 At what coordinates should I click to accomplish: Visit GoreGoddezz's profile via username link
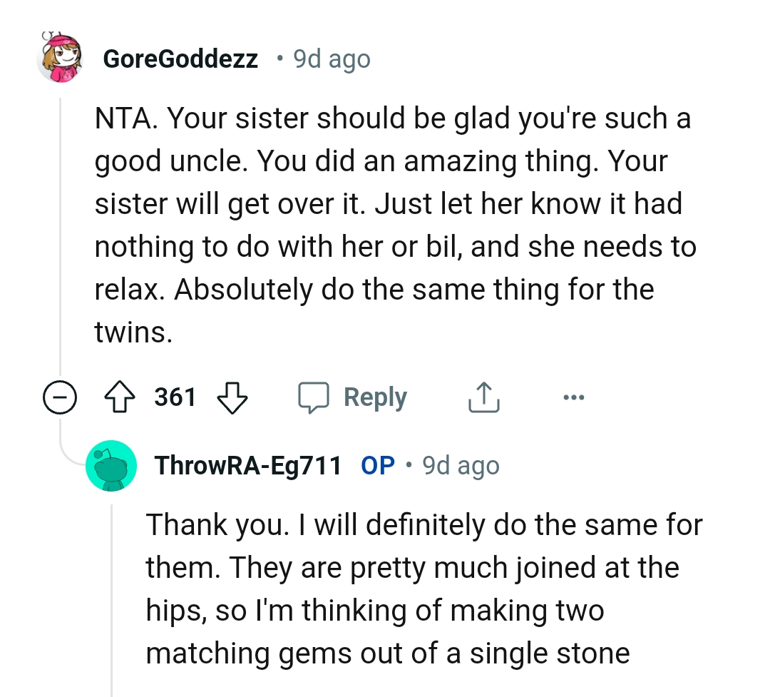(180, 58)
